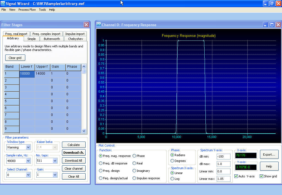
Task: Click the dB min input field
Action: tap(223, 156)
